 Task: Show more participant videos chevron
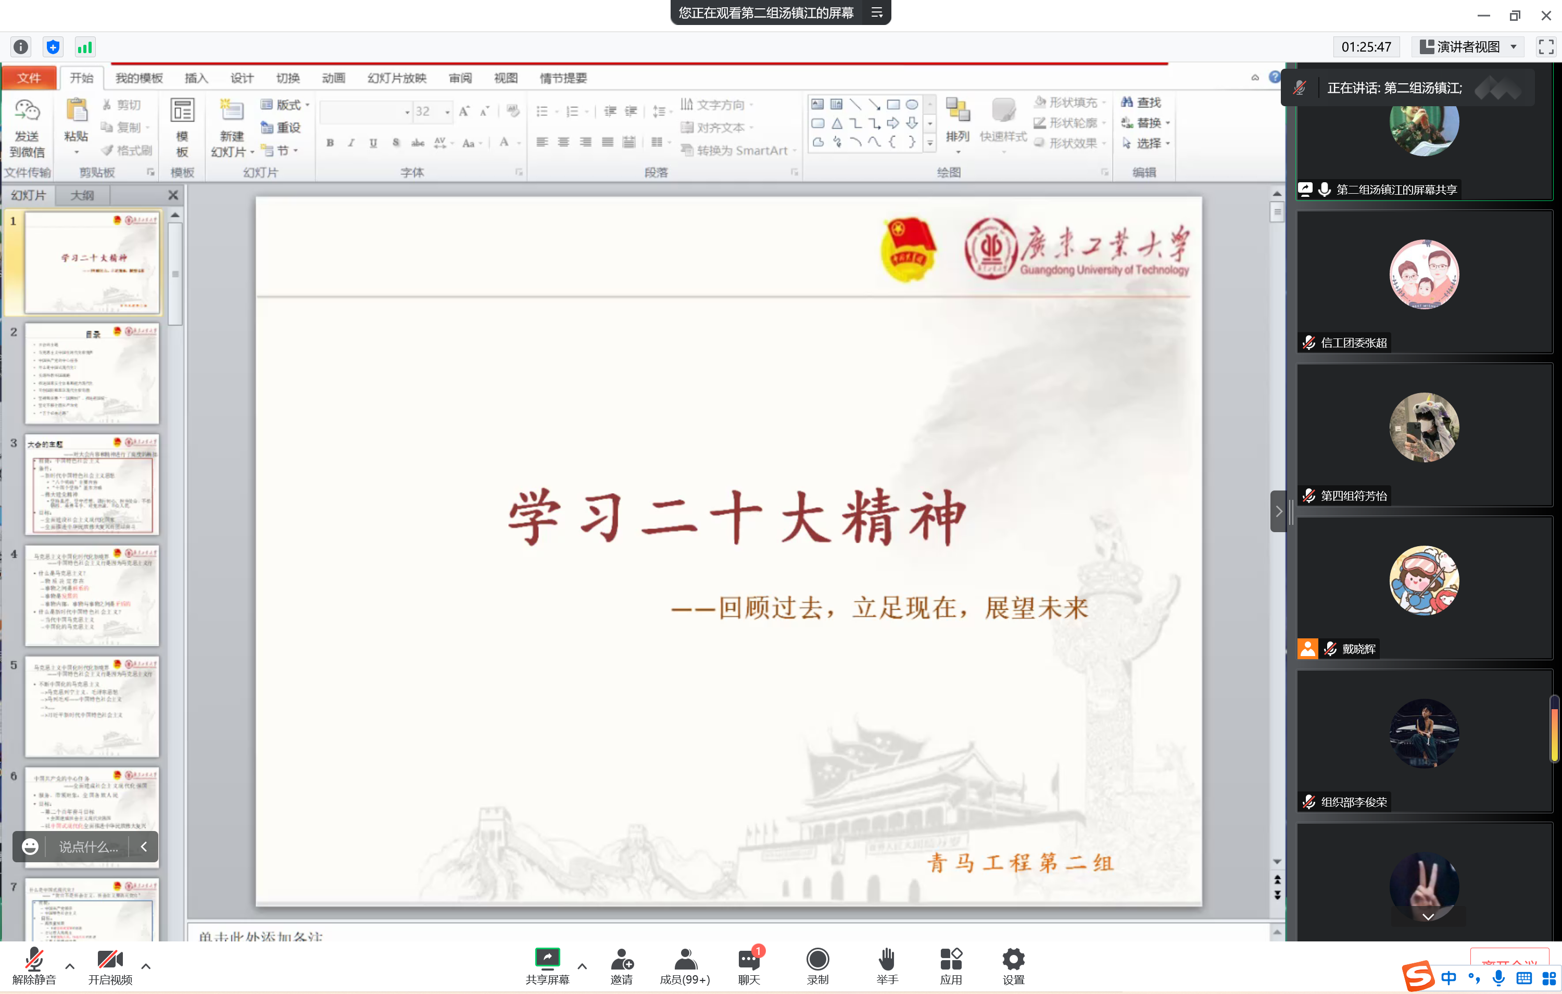click(x=1428, y=917)
